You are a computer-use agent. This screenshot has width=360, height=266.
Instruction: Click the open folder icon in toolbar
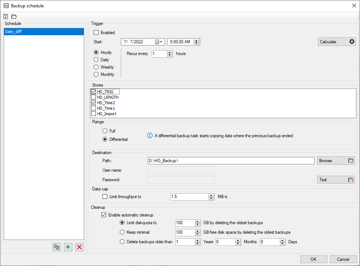click(14, 17)
